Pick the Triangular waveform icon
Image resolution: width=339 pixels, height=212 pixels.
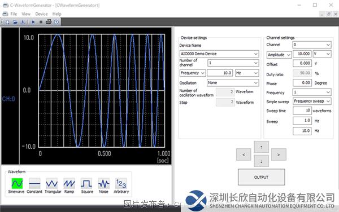click(x=51, y=184)
